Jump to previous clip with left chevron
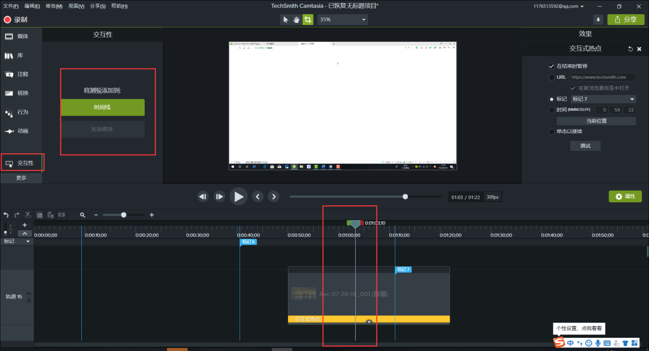The height and width of the screenshot is (351, 649). point(258,197)
